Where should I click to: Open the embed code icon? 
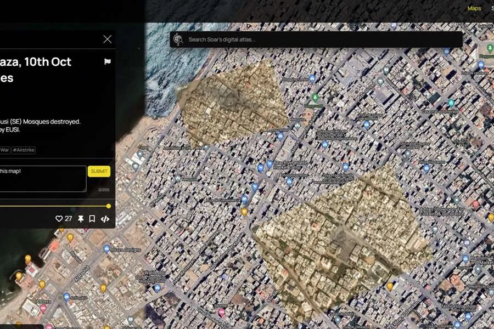click(x=105, y=219)
